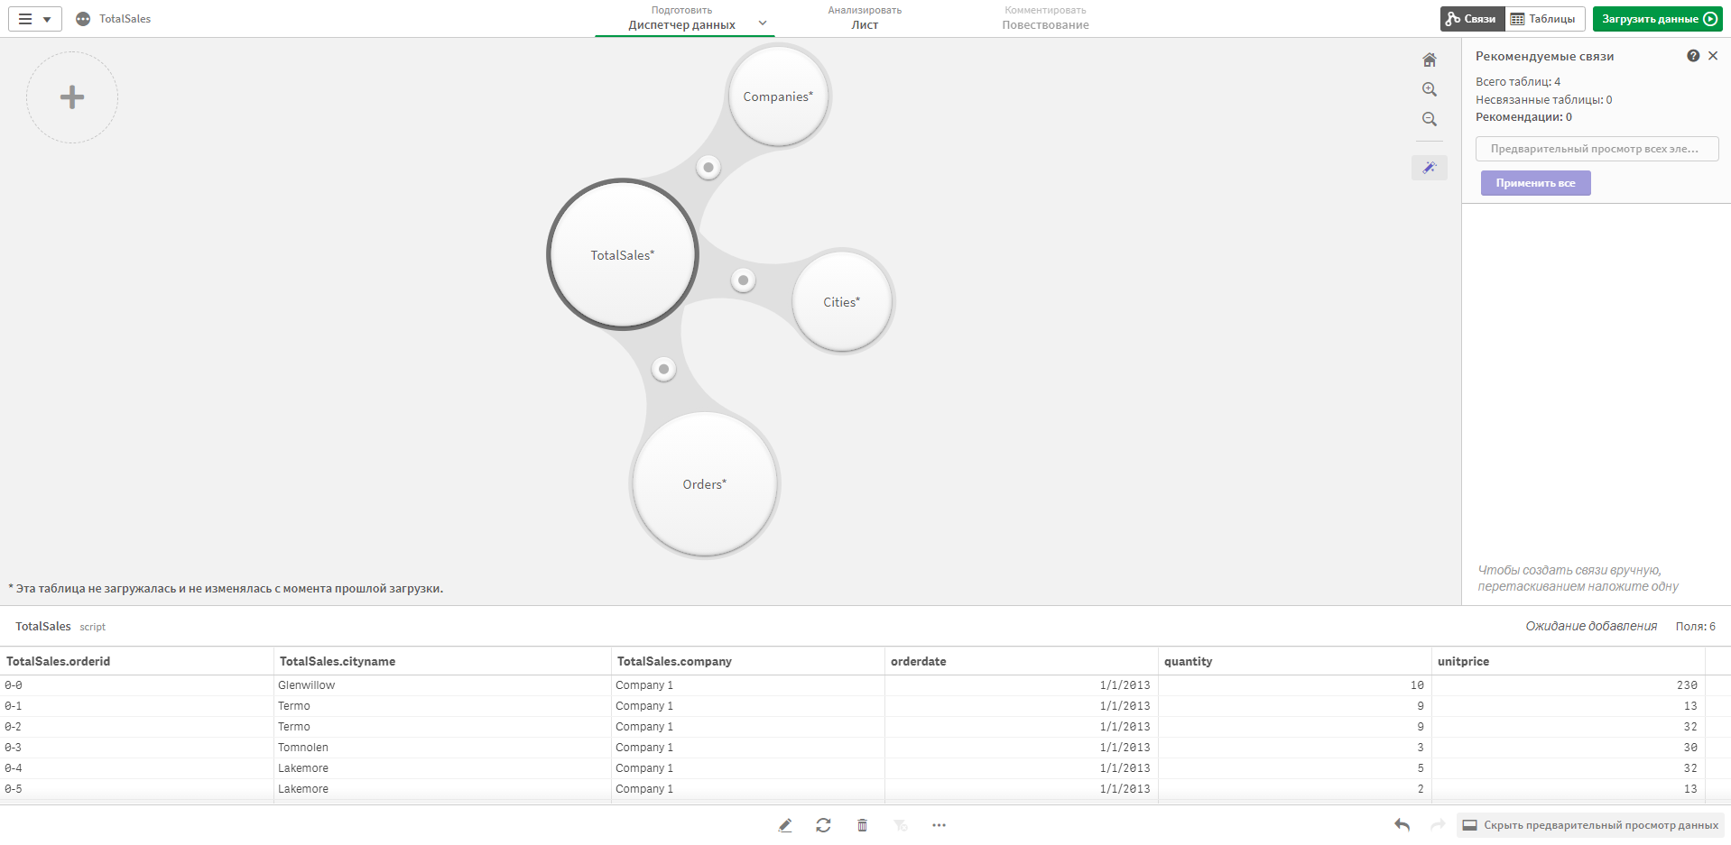Zoom out on the associations canvas
Screen dimensions: 1731x845
tap(1429, 119)
